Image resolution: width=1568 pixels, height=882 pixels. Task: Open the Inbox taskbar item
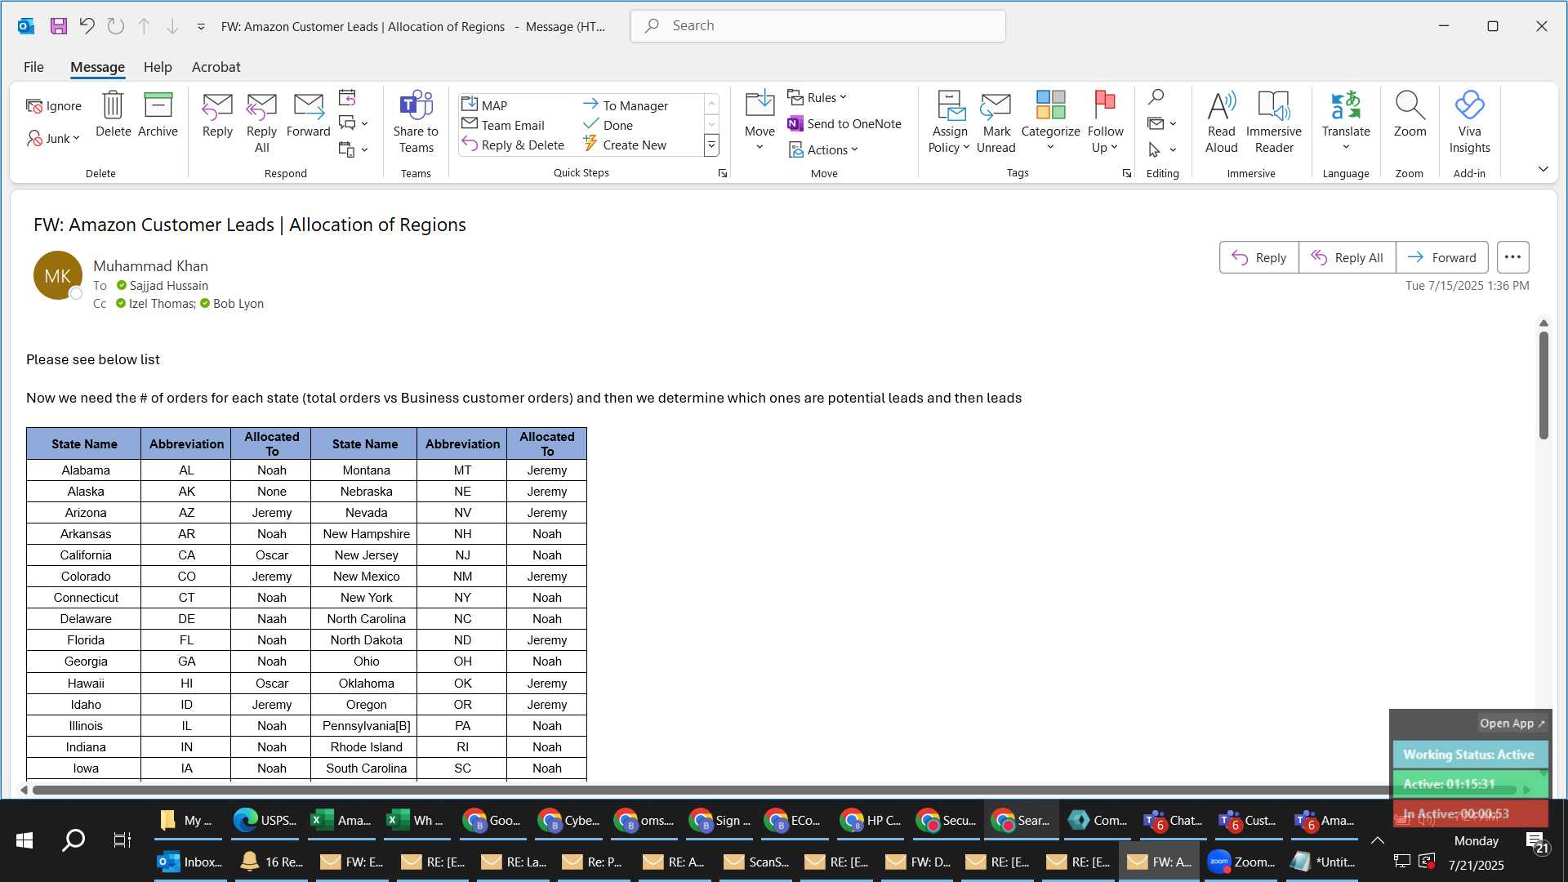point(189,862)
